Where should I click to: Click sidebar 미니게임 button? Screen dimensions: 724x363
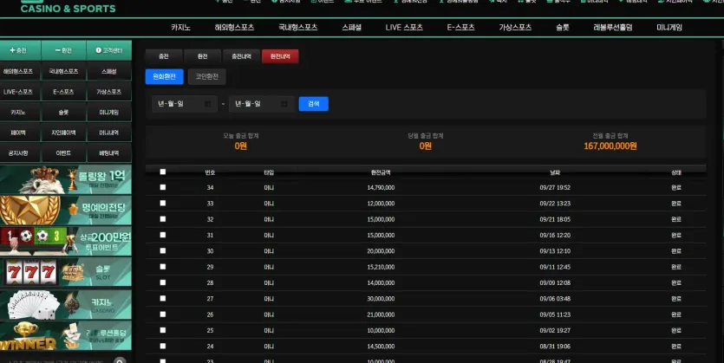[x=109, y=112]
